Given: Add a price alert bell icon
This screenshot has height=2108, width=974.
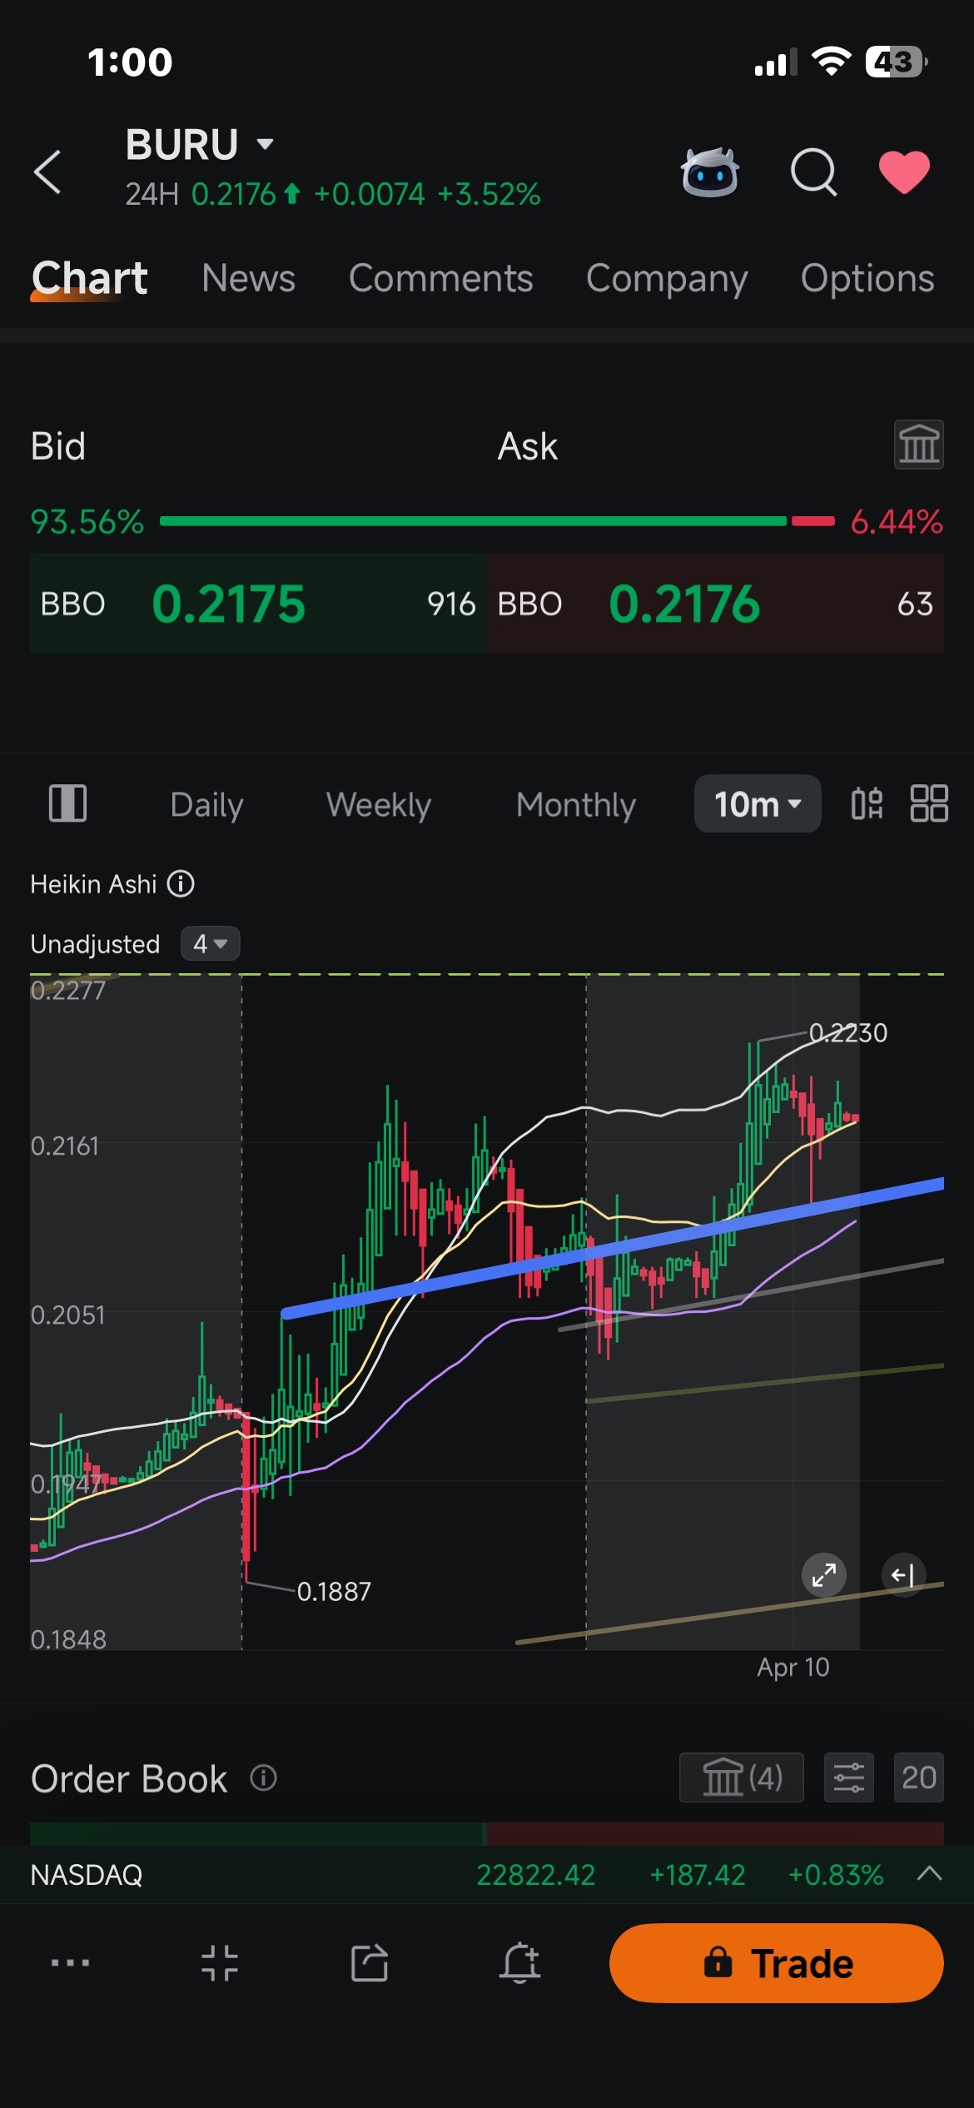Looking at the screenshot, I should coord(520,1962).
